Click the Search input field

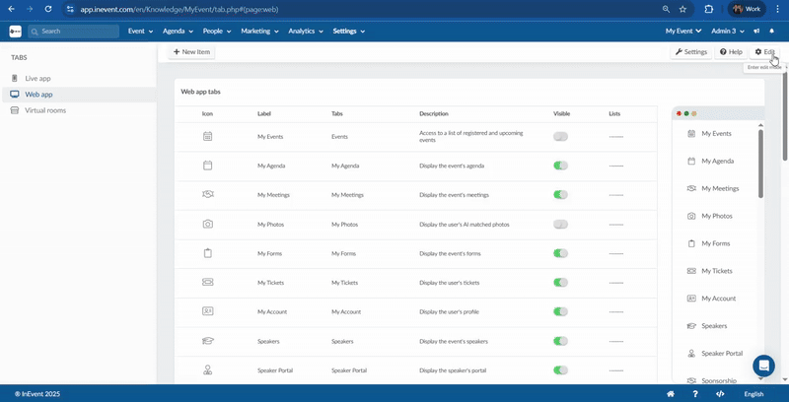73,32
